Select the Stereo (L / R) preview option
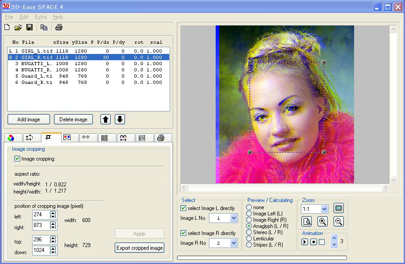Image resolution: width=405 pixels, height=264 pixels. tap(249, 232)
